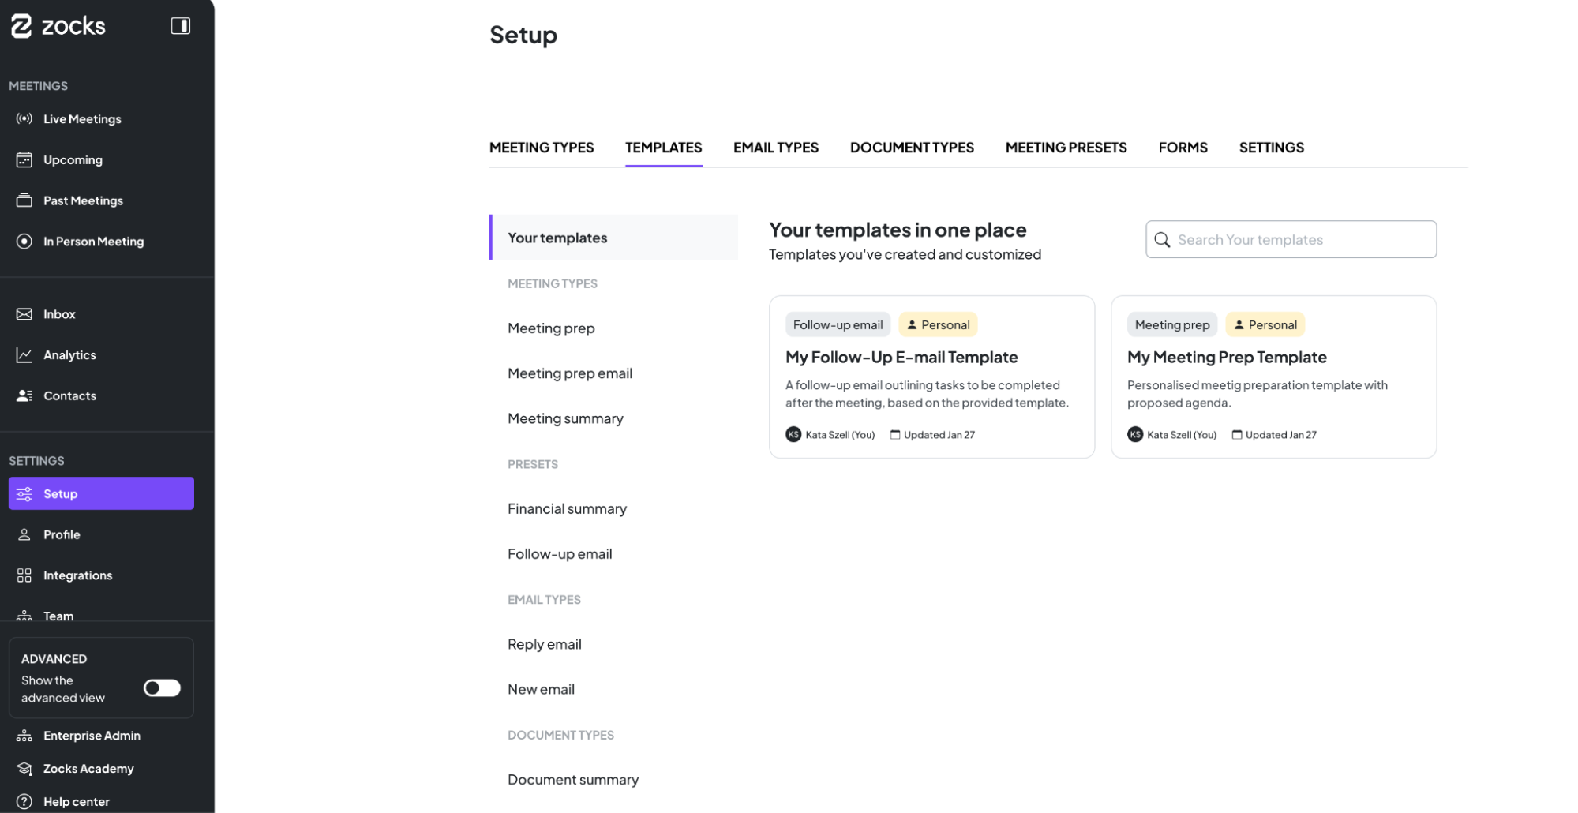Screen dimensions: 1578x813
Task: Open the Financial summary preset
Action: [x=567, y=508]
